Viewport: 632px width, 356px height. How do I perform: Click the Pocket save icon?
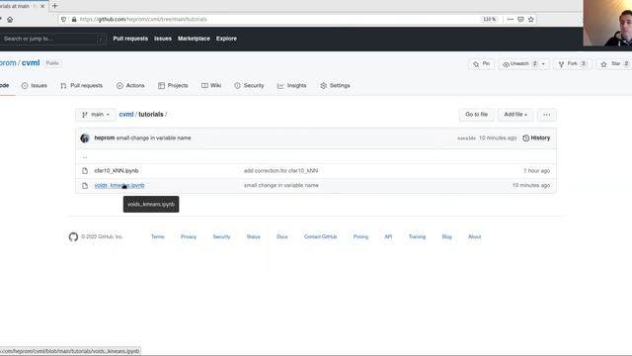520,20
